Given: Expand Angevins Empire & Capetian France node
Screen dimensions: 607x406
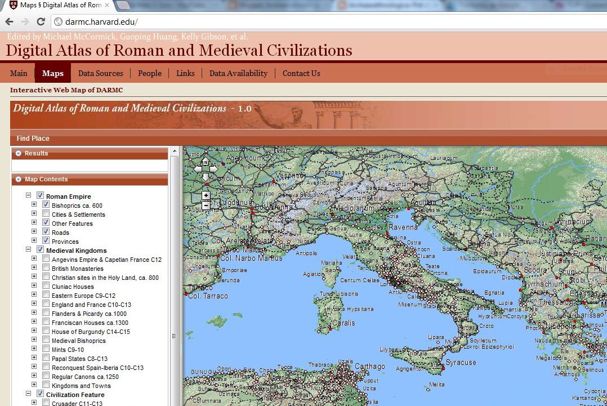Looking at the screenshot, I should click(34, 258).
